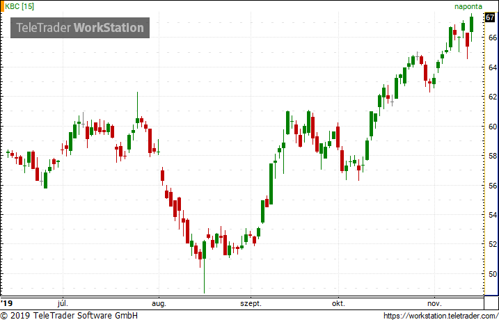The height and width of the screenshot is (322, 499).
Task: Click the 56 price level label
Action: click(493, 185)
